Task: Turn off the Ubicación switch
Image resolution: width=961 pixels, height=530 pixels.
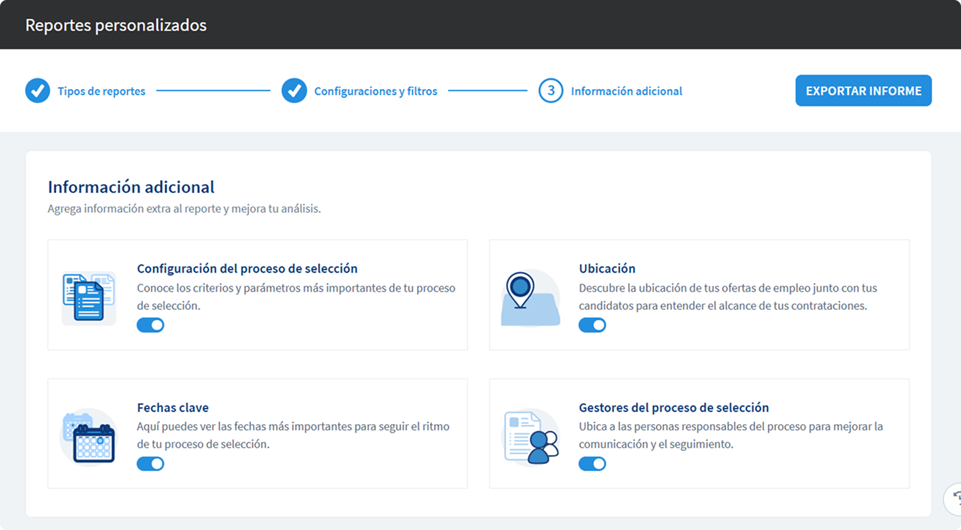Action: [x=593, y=325]
